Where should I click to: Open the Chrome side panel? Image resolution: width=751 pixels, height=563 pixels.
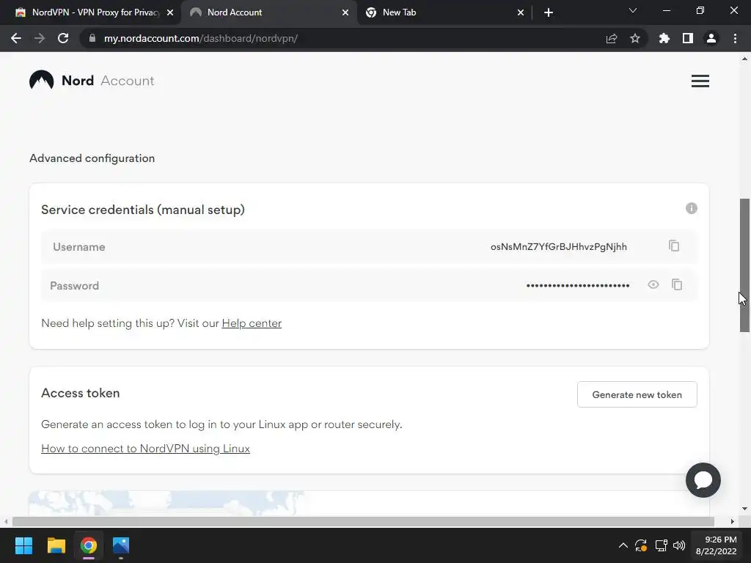click(x=688, y=38)
